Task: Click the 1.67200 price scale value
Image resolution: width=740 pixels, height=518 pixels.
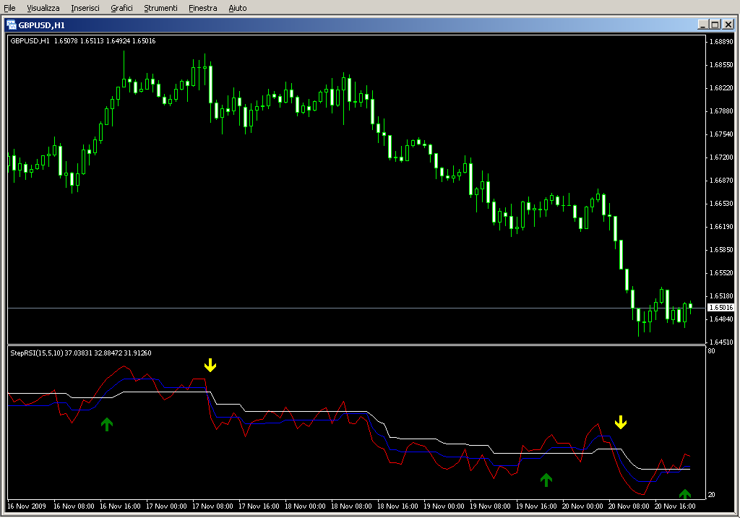Action: pos(722,157)
